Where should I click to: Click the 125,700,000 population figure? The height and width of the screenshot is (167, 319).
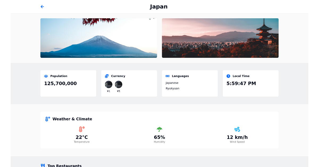(60, 83)
